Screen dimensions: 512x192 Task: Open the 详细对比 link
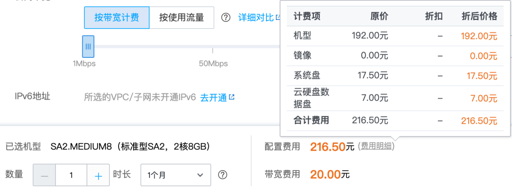(x=256, y=18)
